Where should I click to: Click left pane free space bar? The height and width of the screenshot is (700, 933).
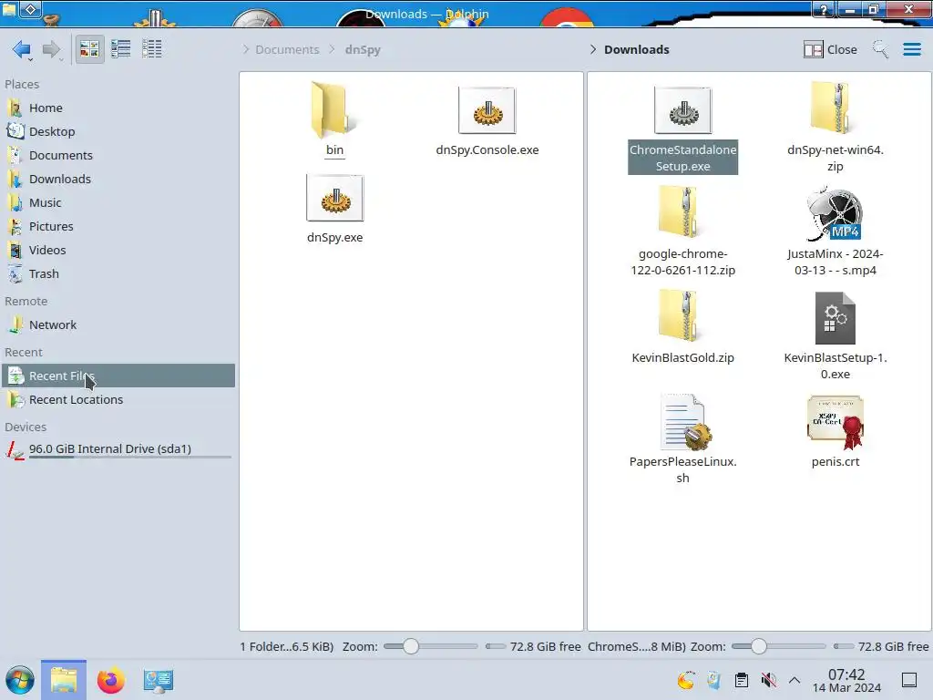(495, 646)
